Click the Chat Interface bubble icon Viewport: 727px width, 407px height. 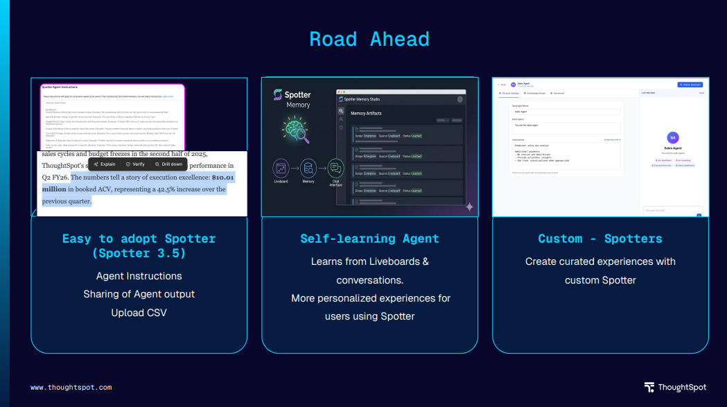tap(335, 168)
